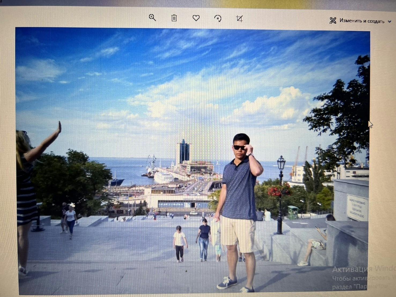Expand the chevron beside 'Изменить и создать'

click(390, 22)
